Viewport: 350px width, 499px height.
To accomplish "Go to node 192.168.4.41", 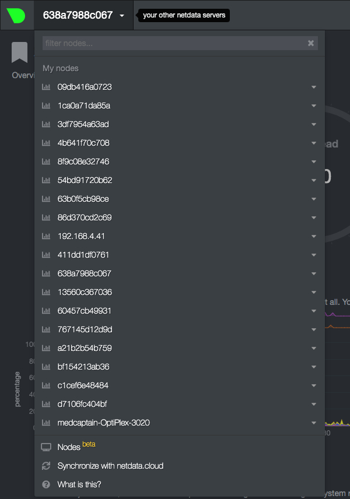I will 81,236.
